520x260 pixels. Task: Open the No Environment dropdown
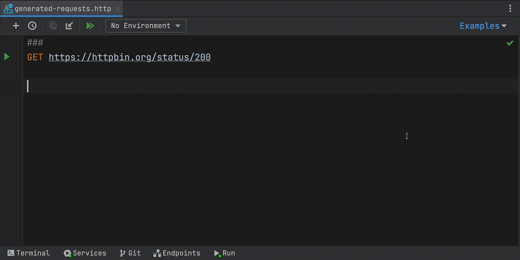click(x=146, y=26)
